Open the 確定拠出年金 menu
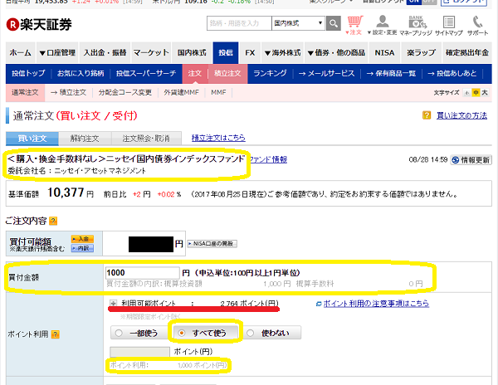The height and width of the screenshot is (385, 498). pyautogui.click(x=466, y=52)
